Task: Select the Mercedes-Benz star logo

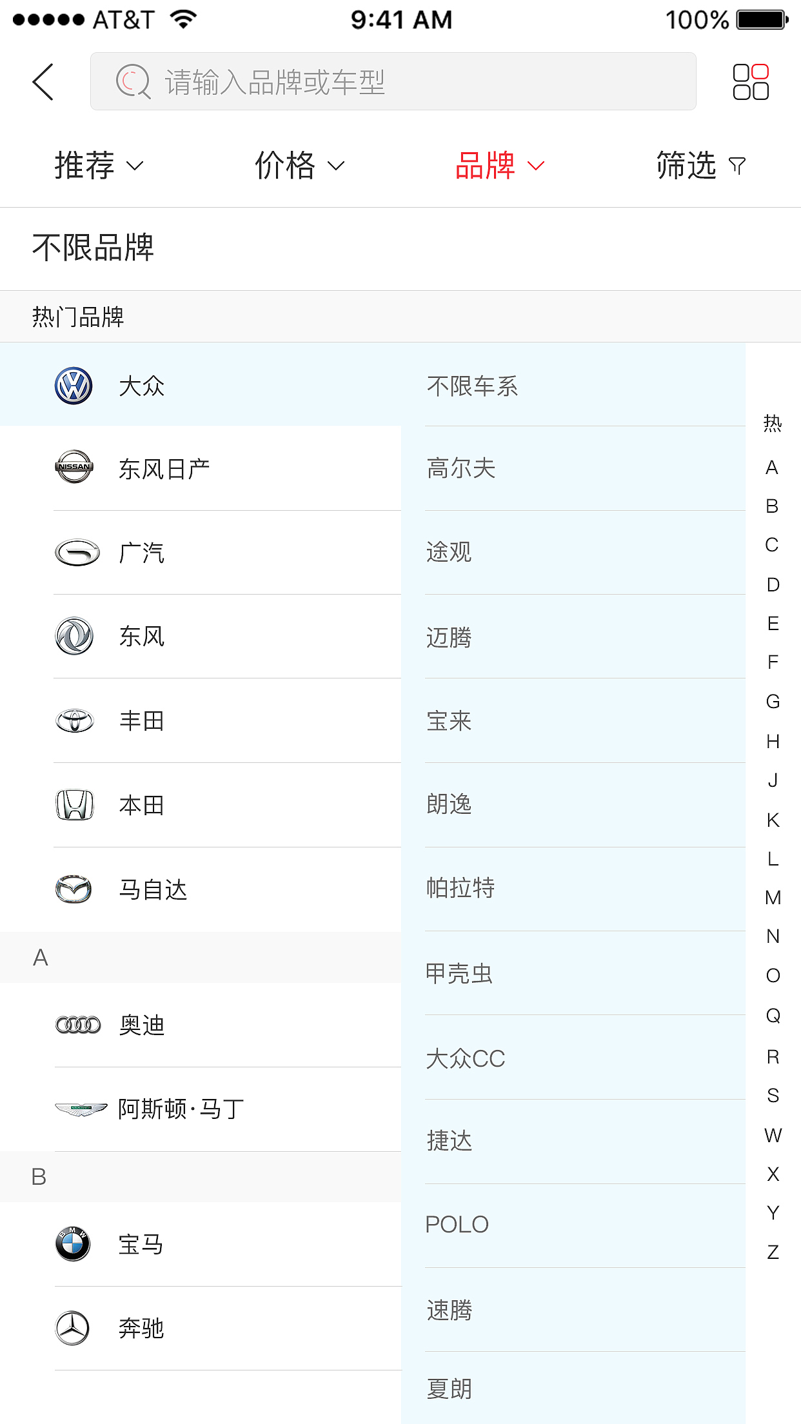Action: (x=72, y=1328)
